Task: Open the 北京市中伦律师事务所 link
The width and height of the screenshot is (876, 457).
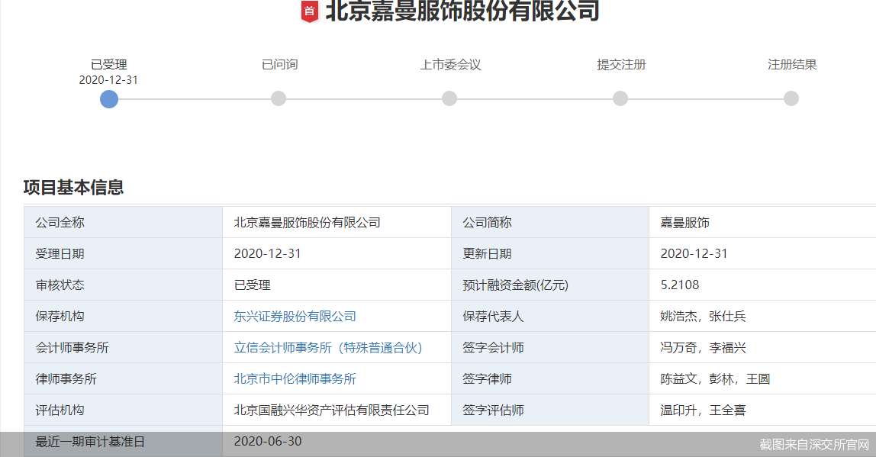Action: pos(295,378)
